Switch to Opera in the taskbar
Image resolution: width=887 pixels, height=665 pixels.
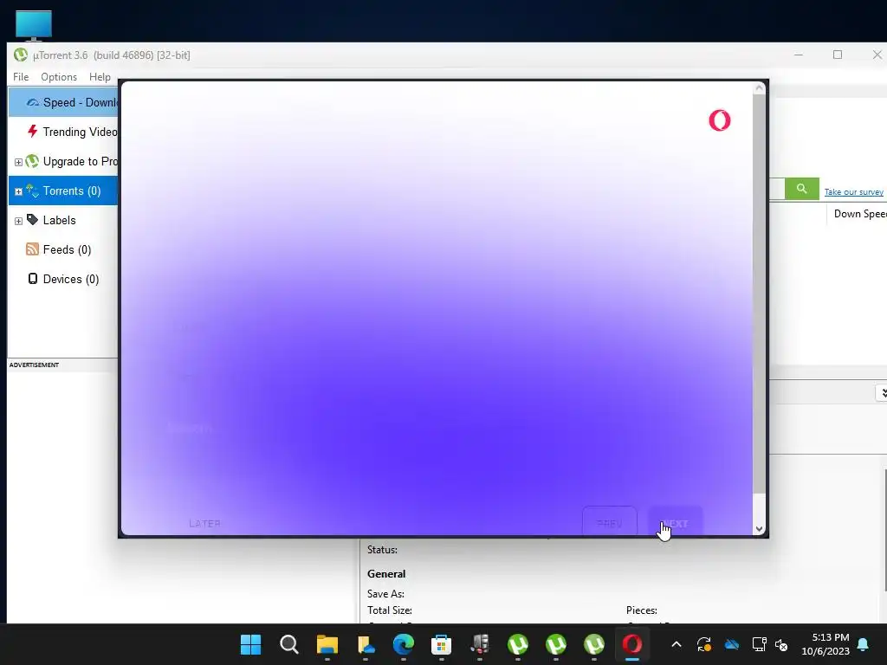click(x=631, y=644)
